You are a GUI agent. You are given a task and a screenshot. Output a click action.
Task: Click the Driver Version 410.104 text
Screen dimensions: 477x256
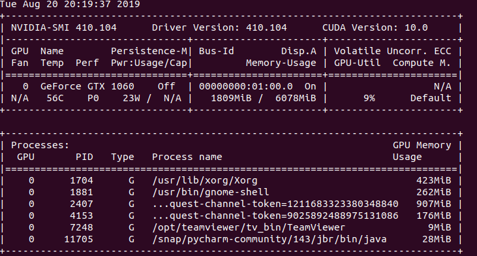219,27
